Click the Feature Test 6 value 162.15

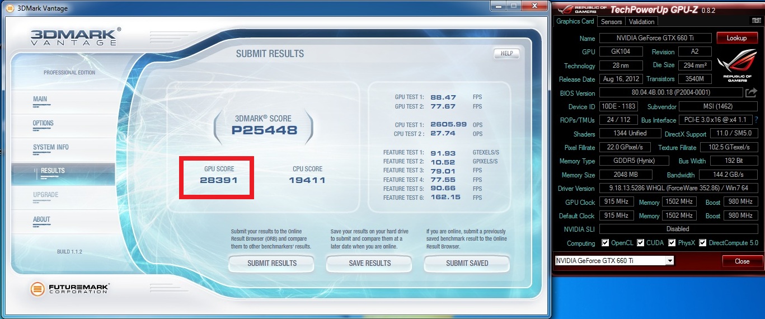coord(445,198)
